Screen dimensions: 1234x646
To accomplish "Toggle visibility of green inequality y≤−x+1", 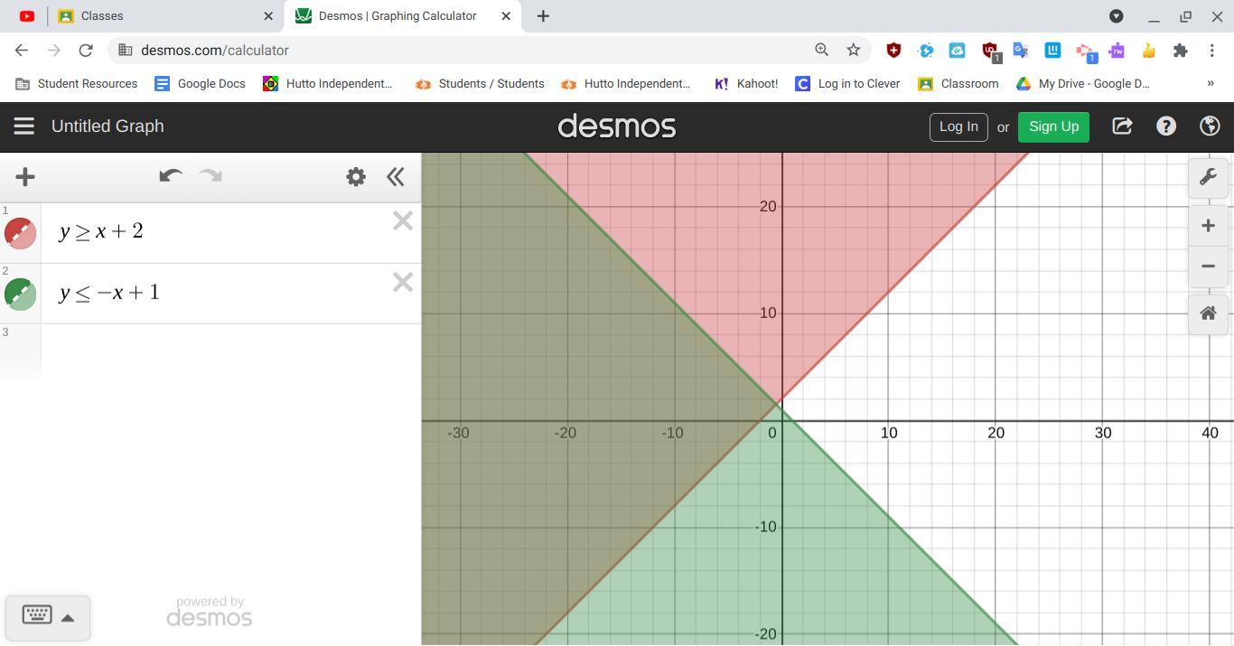I will click(x=20, y=294).
